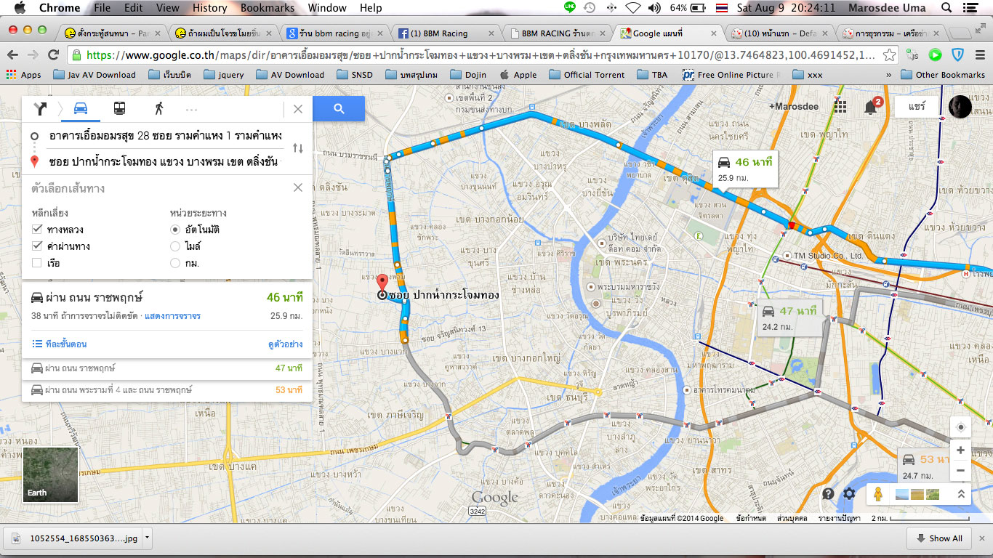Open the Other Bookmarks folder
This screenshot has width=993, height=558.
tap(943, 75)
